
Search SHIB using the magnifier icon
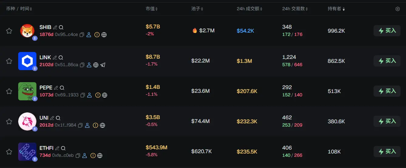[61, 27]
